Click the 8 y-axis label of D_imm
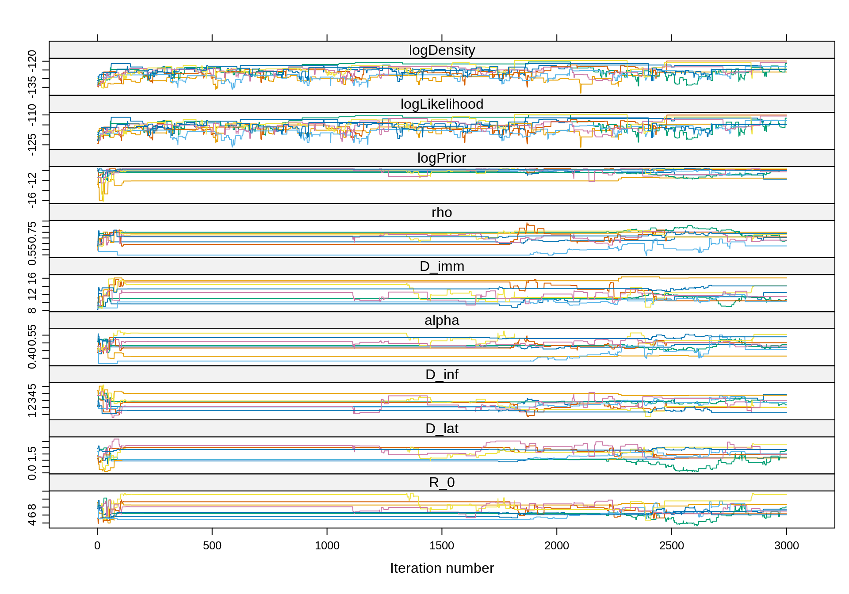Image resolution: width=849 pixels, height=594 pixels. pos(32,311)
